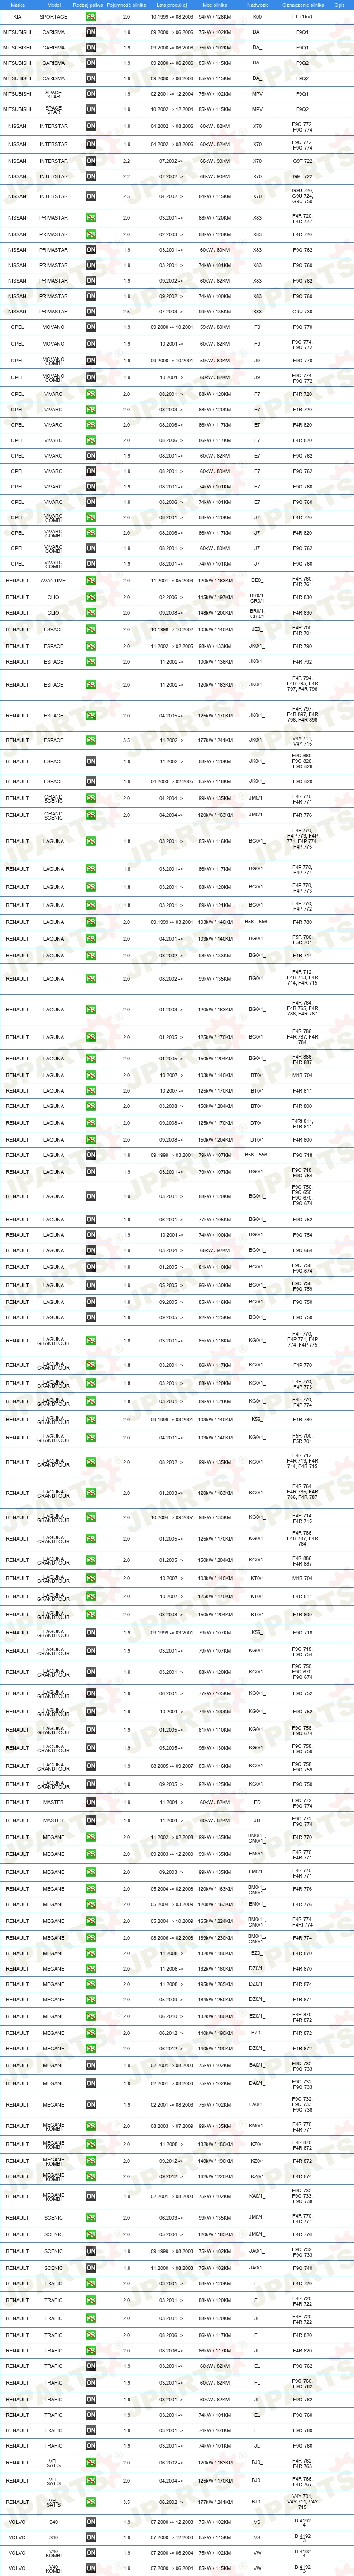Click the ON icon in Volvo S40 75kW row
This screenshot has width=354, height=2576.
click(91, 2522)
